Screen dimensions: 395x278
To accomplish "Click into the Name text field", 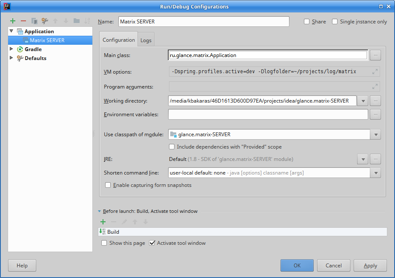I will click(x=203, y=22).
